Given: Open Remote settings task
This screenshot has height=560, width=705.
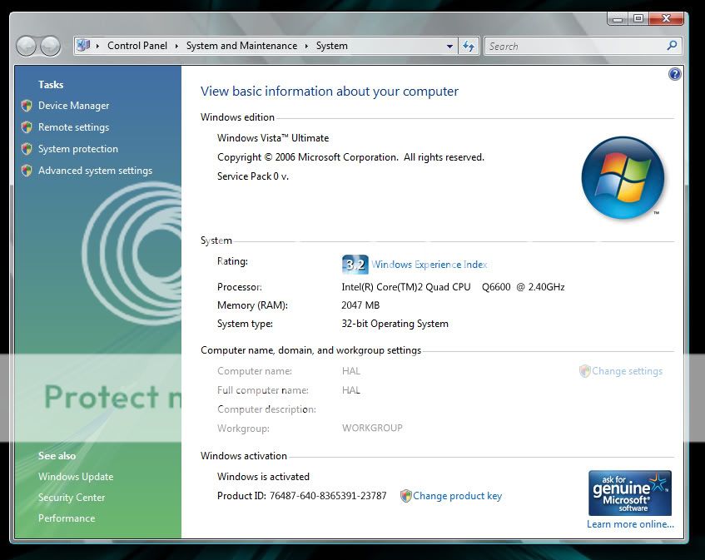Looking at the screenshot, I should pos(74,127).
